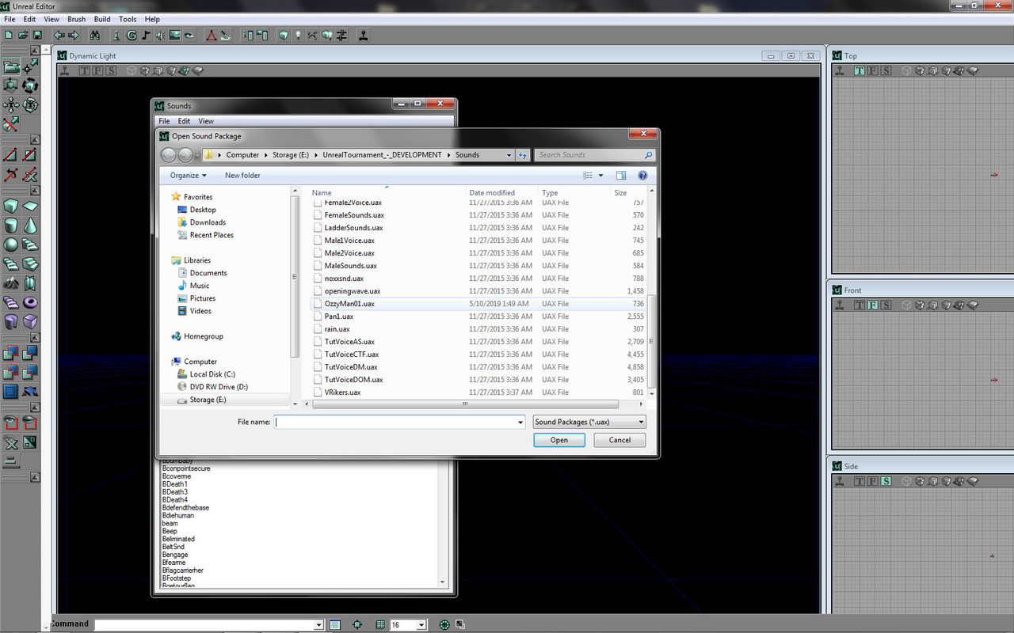Build a Cube brush
This screenshot has width=1014, height=633.
(x=11, y=206)
